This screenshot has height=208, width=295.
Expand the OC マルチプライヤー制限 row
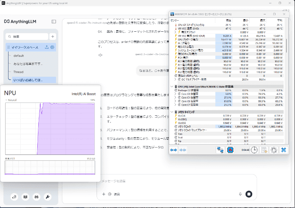176,79
